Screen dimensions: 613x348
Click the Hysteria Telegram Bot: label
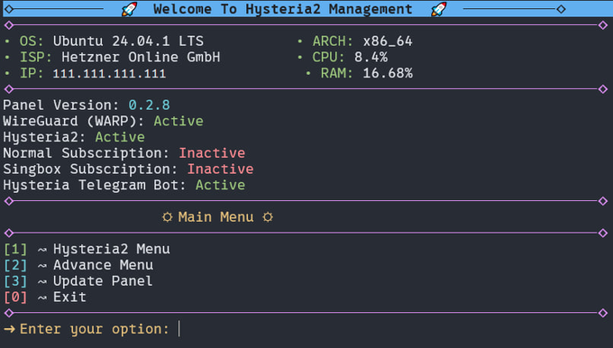point(95,186)
